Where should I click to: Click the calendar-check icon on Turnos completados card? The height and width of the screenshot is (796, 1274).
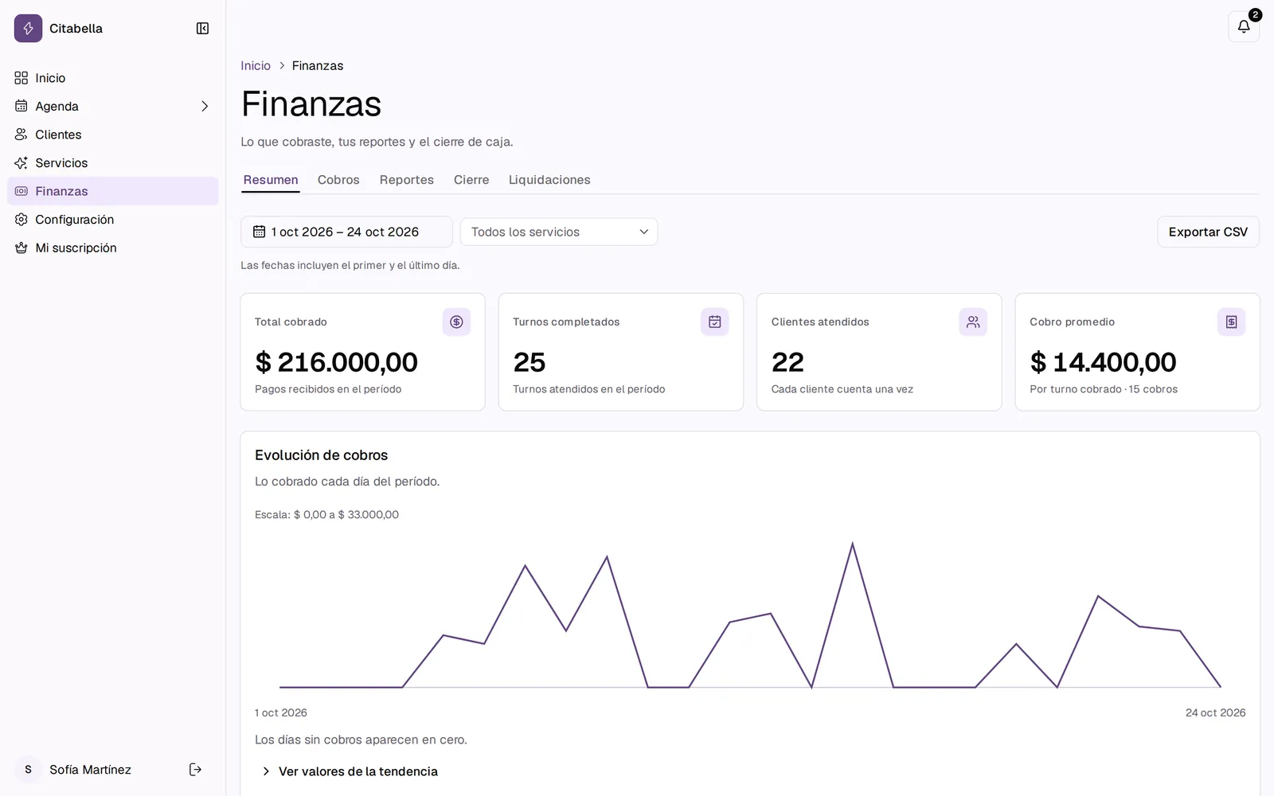point(715,322)
